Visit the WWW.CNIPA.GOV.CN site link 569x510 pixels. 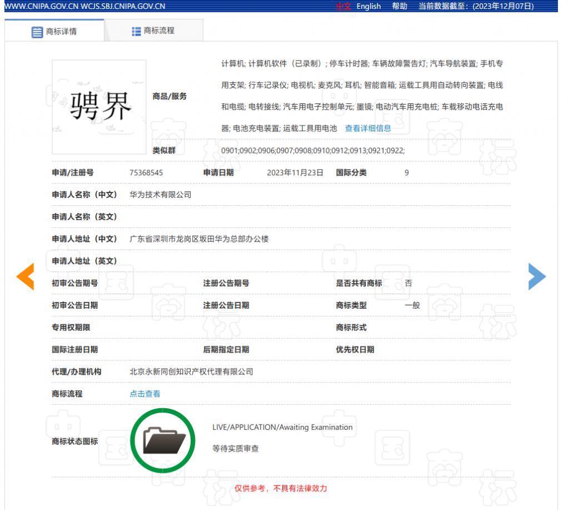(41, 7)
